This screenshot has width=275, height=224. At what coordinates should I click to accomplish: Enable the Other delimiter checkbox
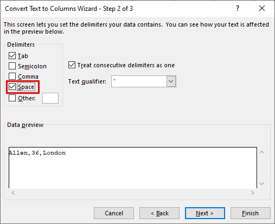coord(12,98)
